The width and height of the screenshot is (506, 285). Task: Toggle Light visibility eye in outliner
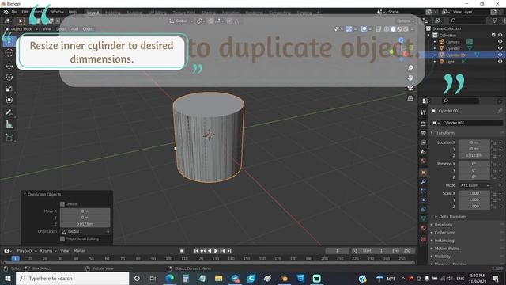click(500, 62)
